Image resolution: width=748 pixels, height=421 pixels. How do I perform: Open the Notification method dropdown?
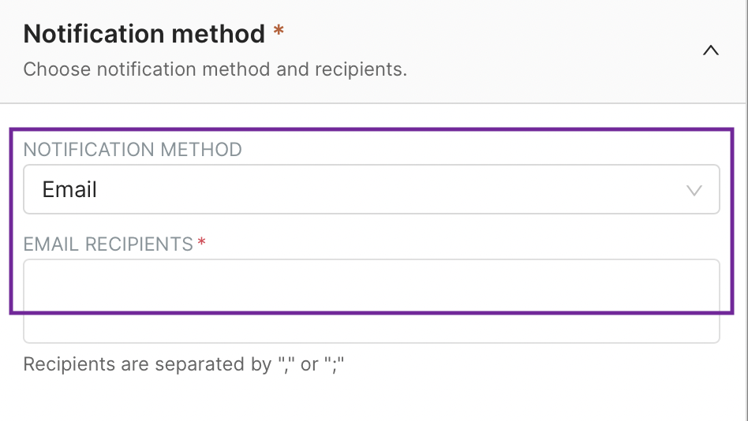point(371,189)
